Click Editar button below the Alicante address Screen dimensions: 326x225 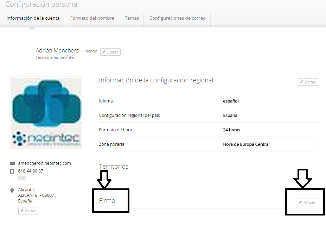[28, 211]
